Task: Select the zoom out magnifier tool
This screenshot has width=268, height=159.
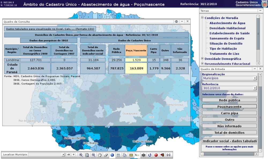Action: click(x=93, y=155)
